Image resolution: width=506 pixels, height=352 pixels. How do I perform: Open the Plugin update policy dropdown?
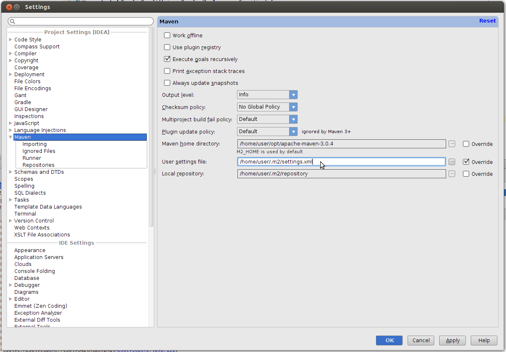[x=267, y=132]
